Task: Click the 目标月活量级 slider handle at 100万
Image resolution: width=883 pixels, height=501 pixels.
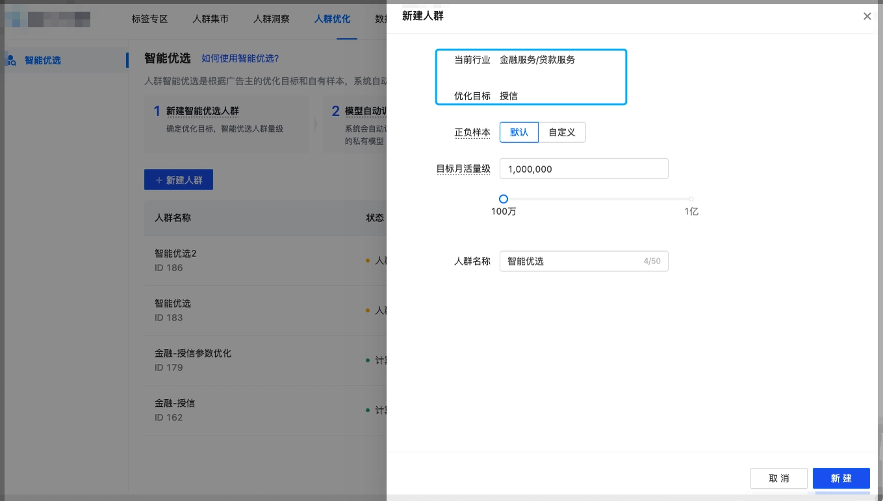Action: [x=504, y=199]
